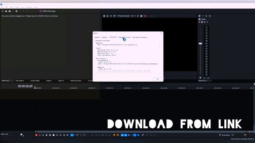Go to the project end
The width and height of the screenshot is (255, 143).
(61, 135)
